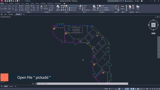The image size is (160, 90).
Task: Switch to the Drawing2 file tab
Action: click(x=11, y=14)
